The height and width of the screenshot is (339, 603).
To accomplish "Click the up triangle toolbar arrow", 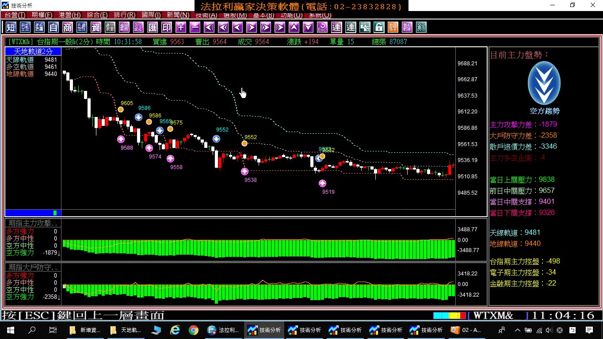I will pyautogui.click(x=294, y=27).
